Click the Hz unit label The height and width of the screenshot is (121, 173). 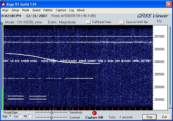pos(159,21)
